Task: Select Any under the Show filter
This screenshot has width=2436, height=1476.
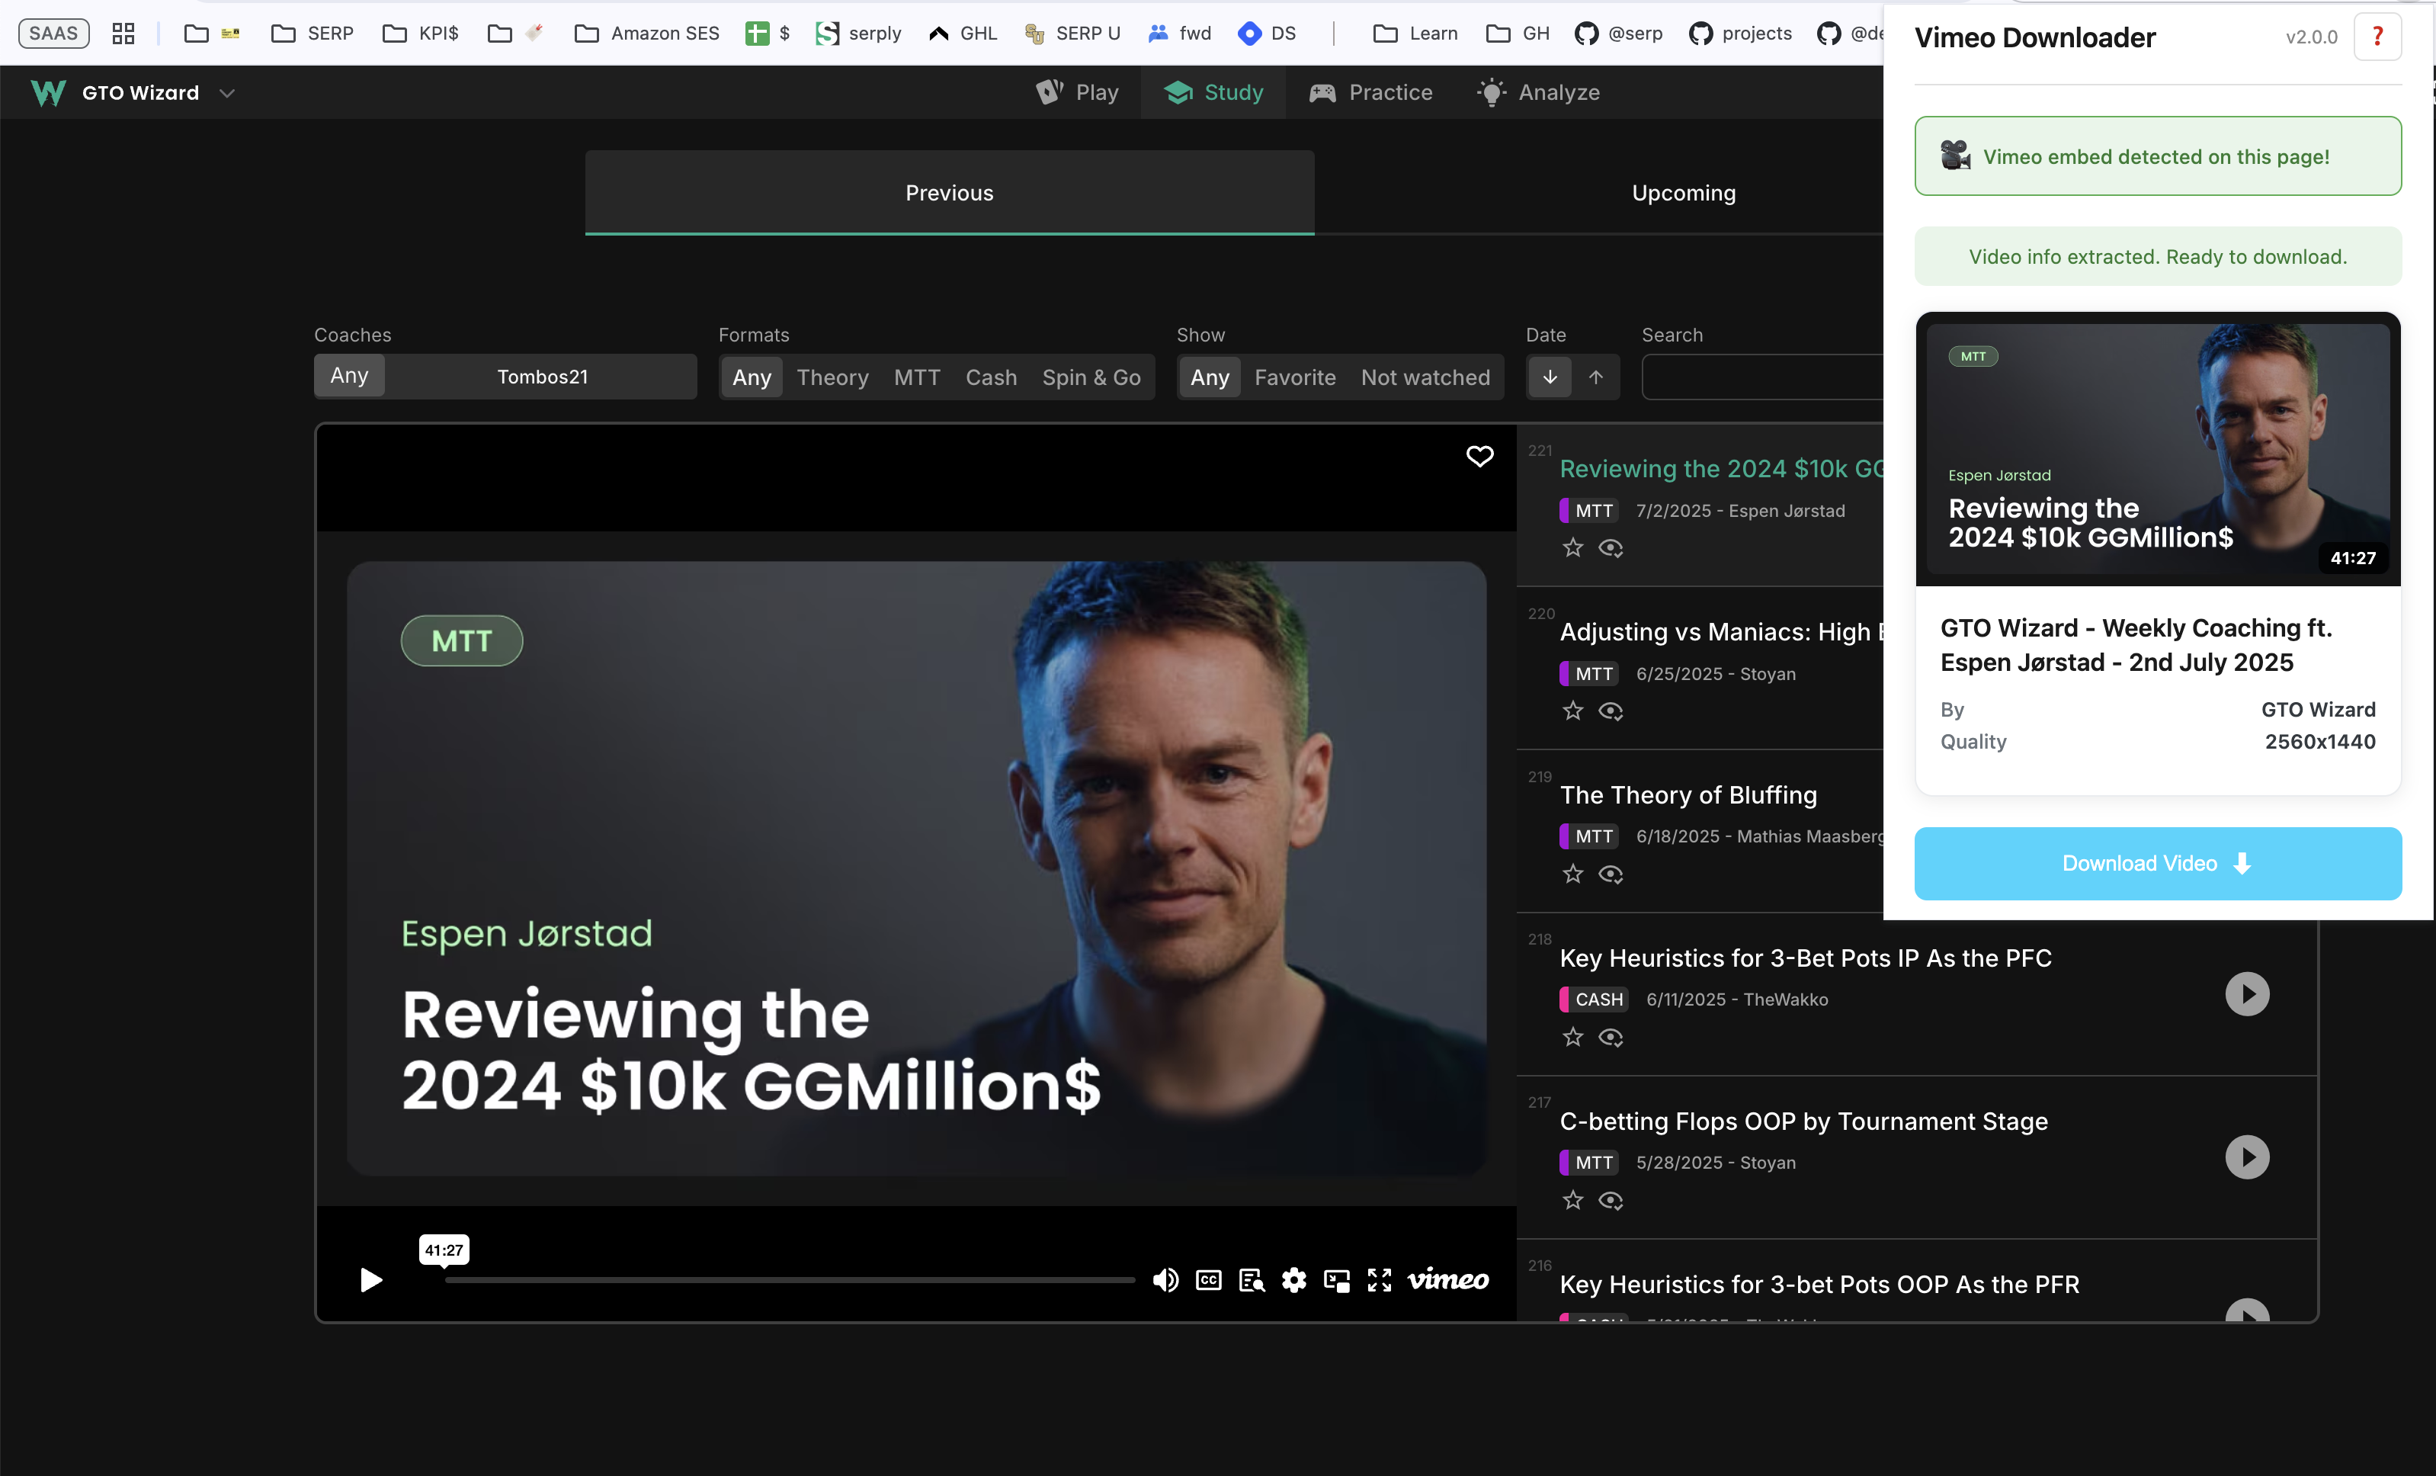Action: tap(1209, 377)
